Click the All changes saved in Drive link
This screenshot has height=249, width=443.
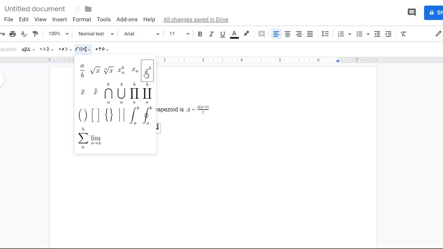(x=196, y=19)
